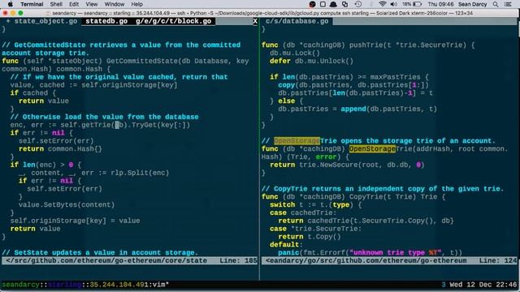Screen dimensions: 520x292
Task: Click highlighted OpenStorage in the comment line
Action: click(x=297, y=140)
